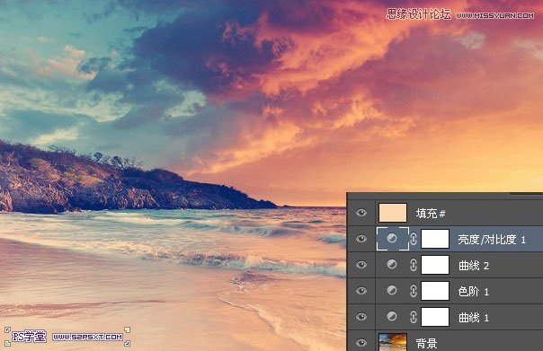The height and width of the screenshot is (351, 543).
Task: Toggle mask link on 曲线 1 layer
Action: tap(414, 317)
